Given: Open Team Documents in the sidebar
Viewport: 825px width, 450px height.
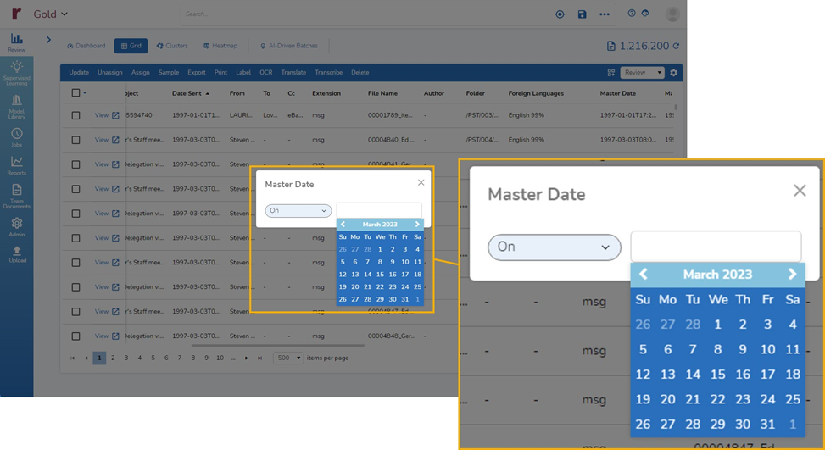Looking at the screenshot, I should 16,196.
